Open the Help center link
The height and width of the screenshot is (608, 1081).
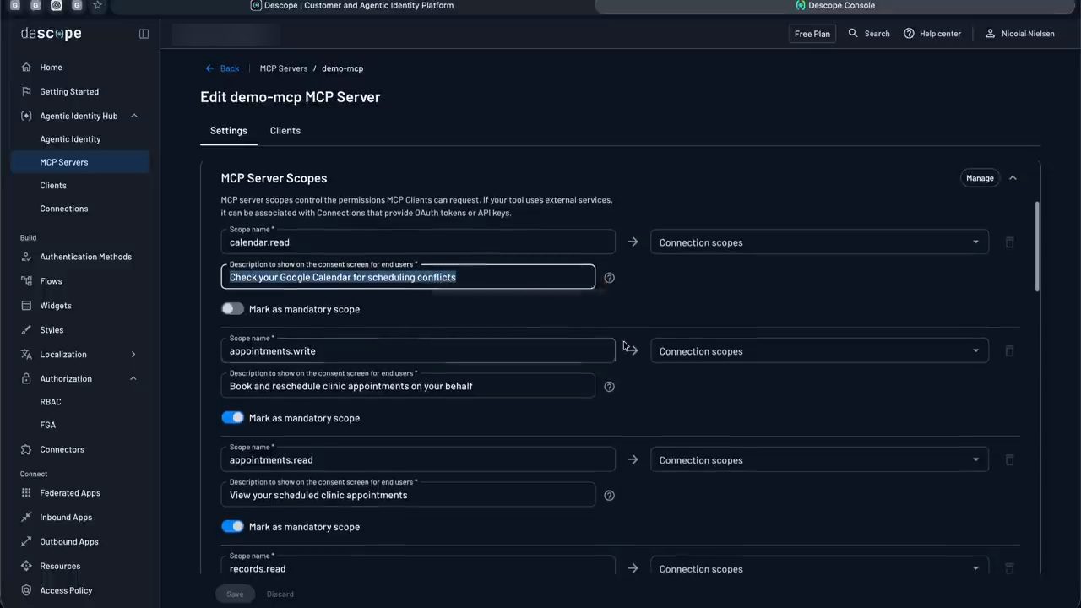coord(932,34)
